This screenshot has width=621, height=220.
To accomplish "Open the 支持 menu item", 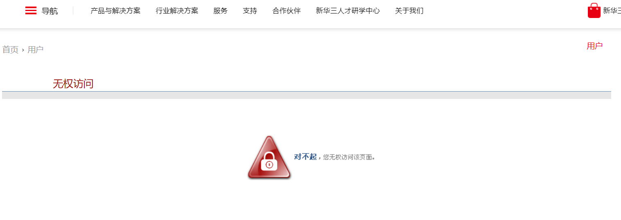I will click(250, 11).
